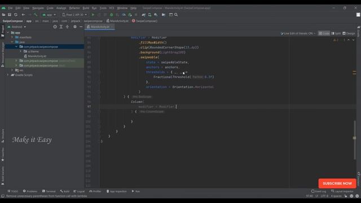
Task: Open Live Edit of literals dropdown
Action: 298,33
